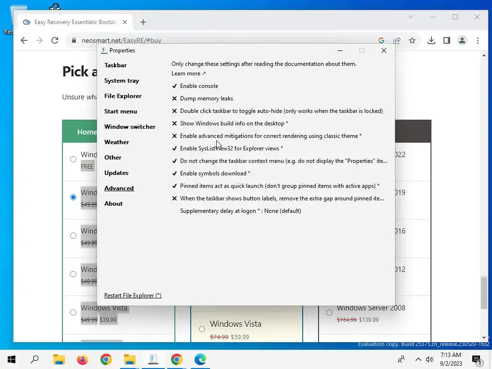Open the People icon in system tray
Viewport: 492px width, 369px height.
(x=401, y=359)
